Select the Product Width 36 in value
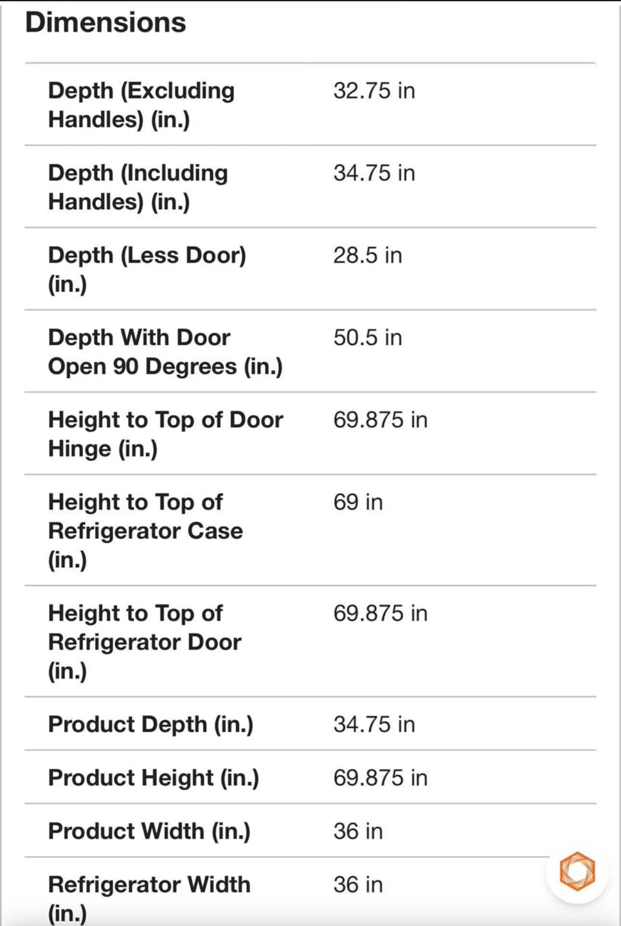Image resolution: width=621 pixels, height=926 pixels. (x=358, y=831)
